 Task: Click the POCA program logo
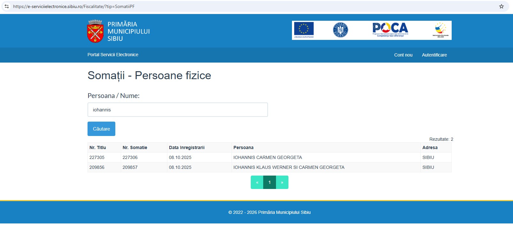coord(390,29)
